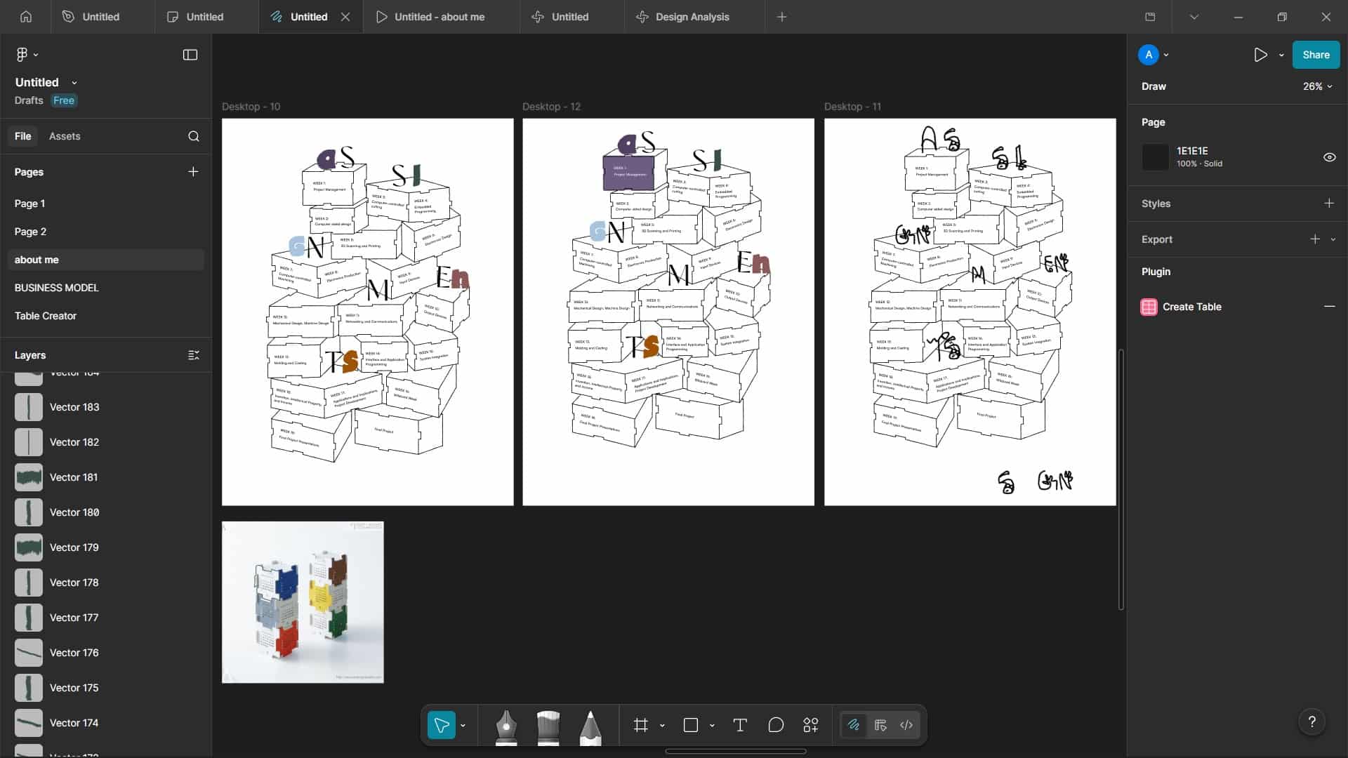Select the Comment tool
The image size is (1348, 758).
tap(775, 726)
